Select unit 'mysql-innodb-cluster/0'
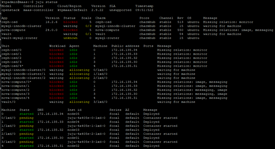Image resolution: width=275 pixels, height=149 pixels. (x=23, y=70)
